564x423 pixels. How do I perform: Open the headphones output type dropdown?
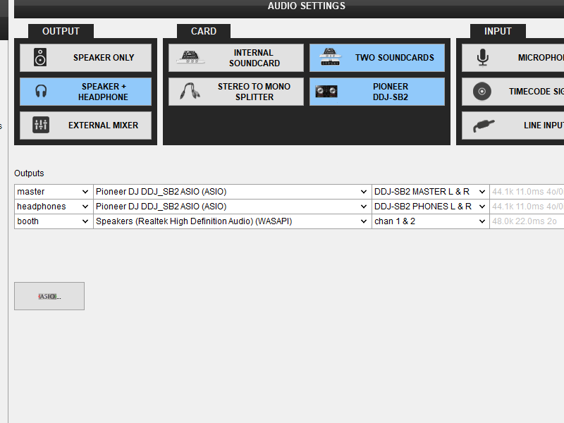54,207
